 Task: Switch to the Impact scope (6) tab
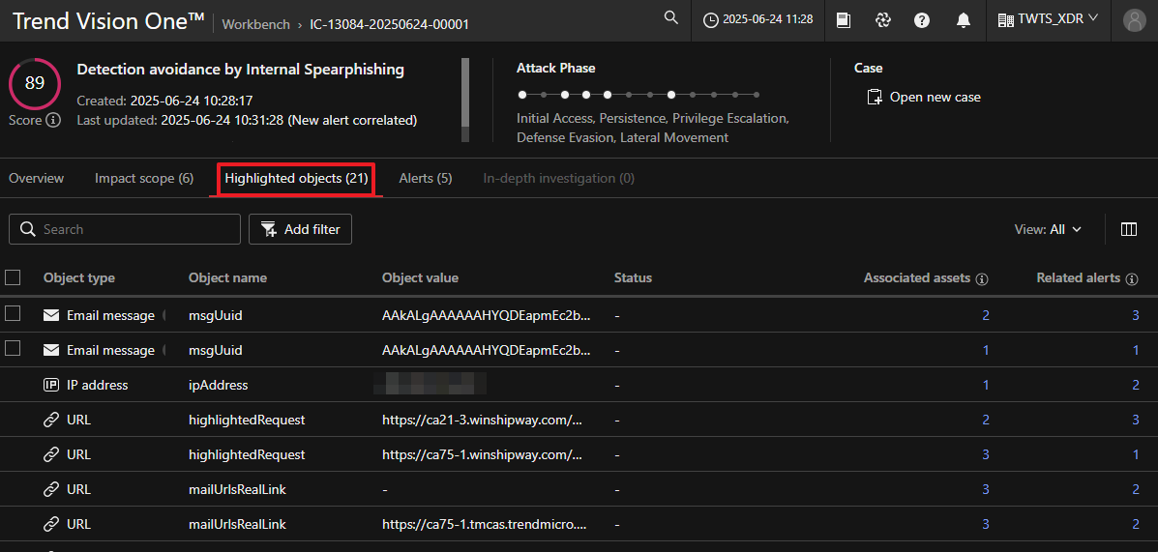click(x=144, y=178)
